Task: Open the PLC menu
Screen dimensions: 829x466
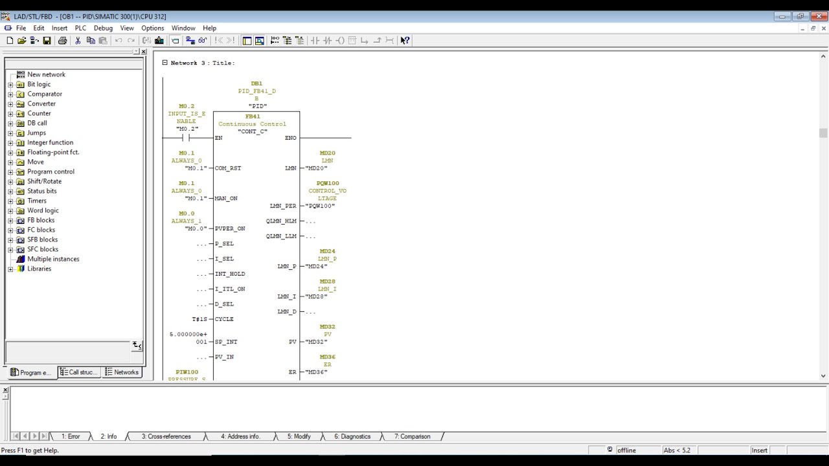Action: 80,28
